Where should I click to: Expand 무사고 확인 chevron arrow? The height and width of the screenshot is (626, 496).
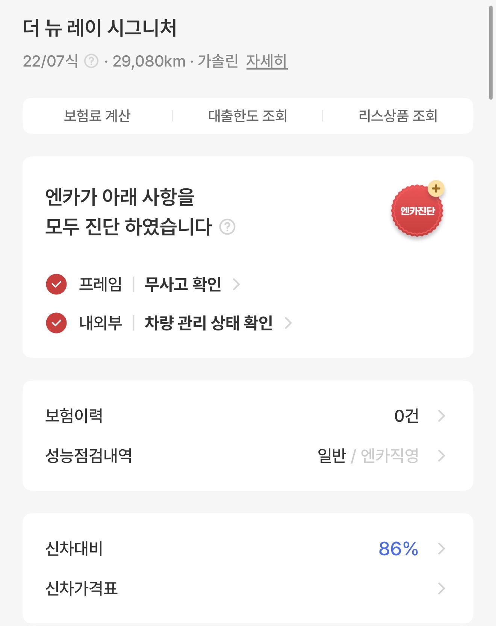point(236,284)
